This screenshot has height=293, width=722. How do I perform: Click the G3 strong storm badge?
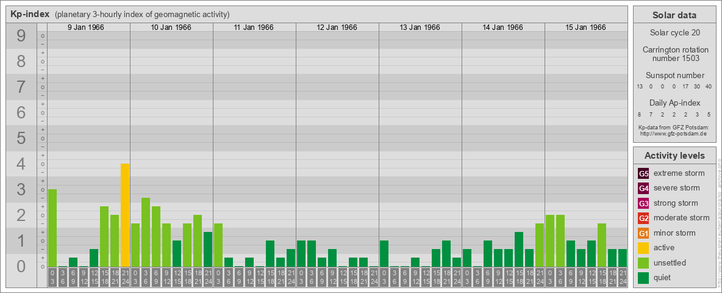pyautogui.click(x=644, y=203)
